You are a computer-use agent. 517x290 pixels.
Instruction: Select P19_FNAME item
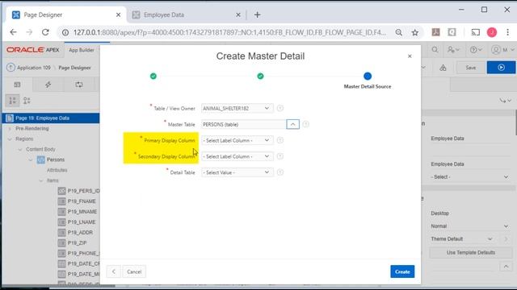click(82, 201)
